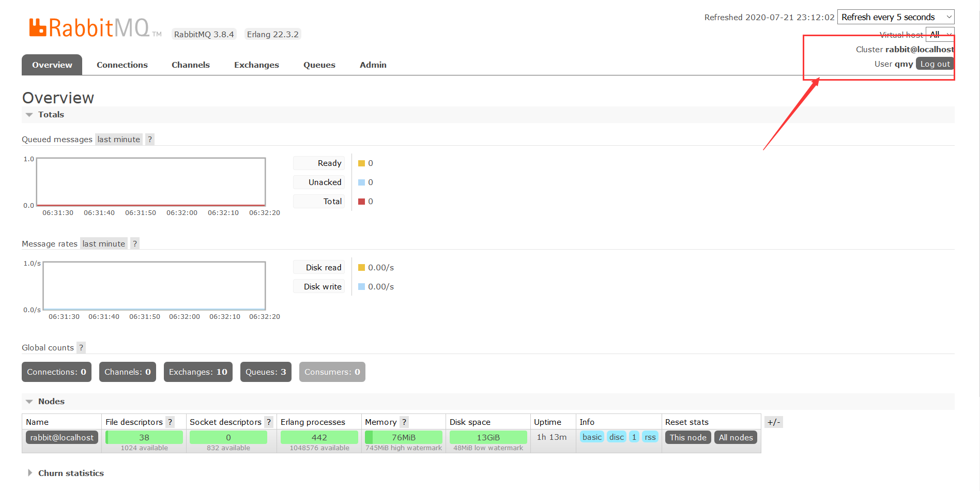Click the basic info tag
This screenshot has width=980, height=491.
pyautogui.click(x=592, y=437)
